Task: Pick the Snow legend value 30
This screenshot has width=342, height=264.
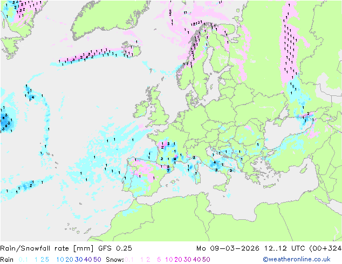Action: pyautogui.click(x=188, y=260)
